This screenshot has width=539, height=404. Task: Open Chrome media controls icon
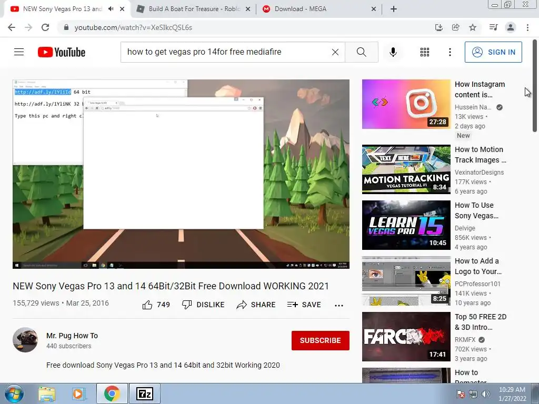point(493,27)
